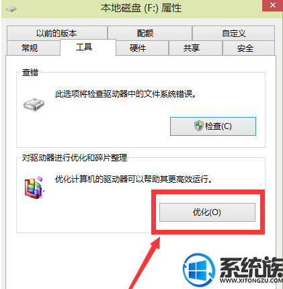Click the 此选项将检查驱动器中的文件系统错误 description
The image size is (283, 289).
(x=126, y=94)
